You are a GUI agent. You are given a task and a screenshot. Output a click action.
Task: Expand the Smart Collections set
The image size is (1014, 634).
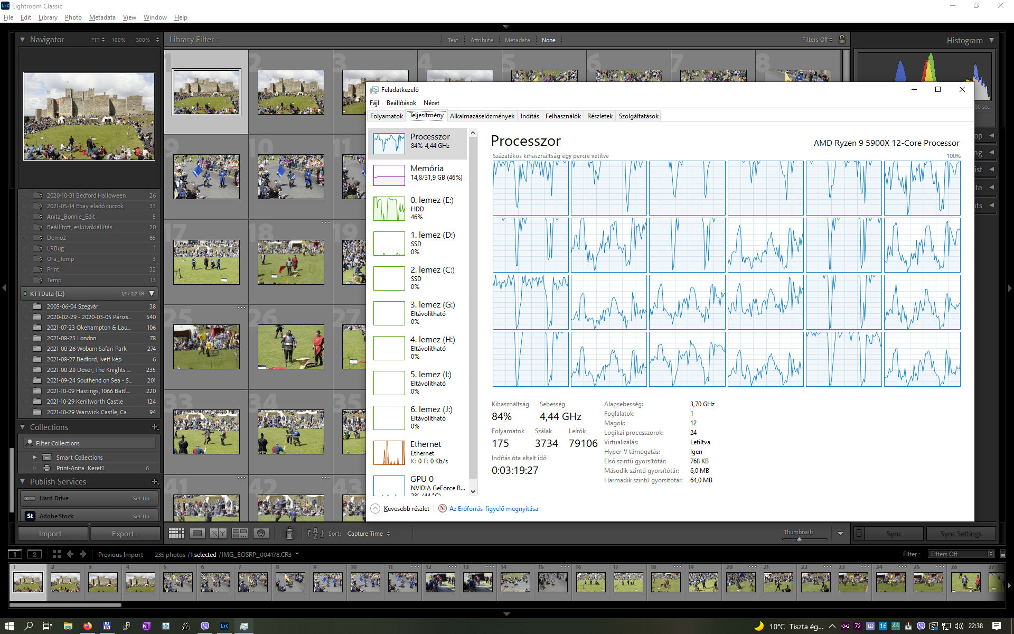click(35, 458)
